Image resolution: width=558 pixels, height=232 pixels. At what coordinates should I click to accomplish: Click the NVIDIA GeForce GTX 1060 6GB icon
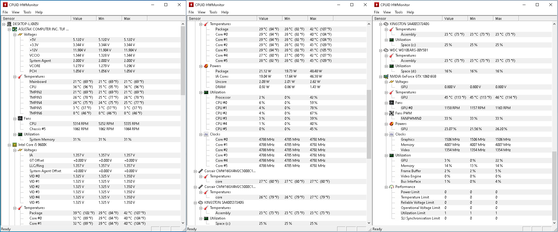386,76
